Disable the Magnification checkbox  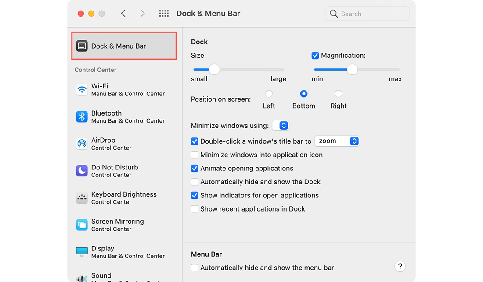coord(315,55)
